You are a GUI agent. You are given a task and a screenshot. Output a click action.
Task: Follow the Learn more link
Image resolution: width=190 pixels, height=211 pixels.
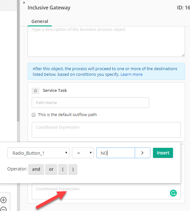pos(131,75)
